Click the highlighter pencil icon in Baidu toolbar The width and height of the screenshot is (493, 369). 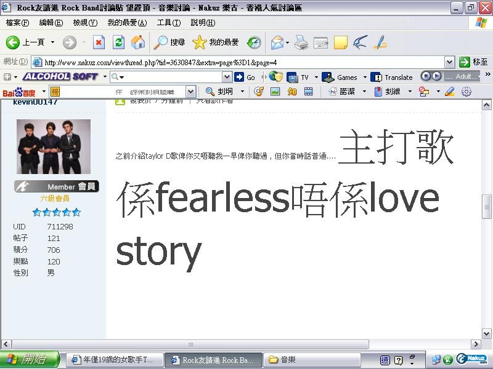450,92
